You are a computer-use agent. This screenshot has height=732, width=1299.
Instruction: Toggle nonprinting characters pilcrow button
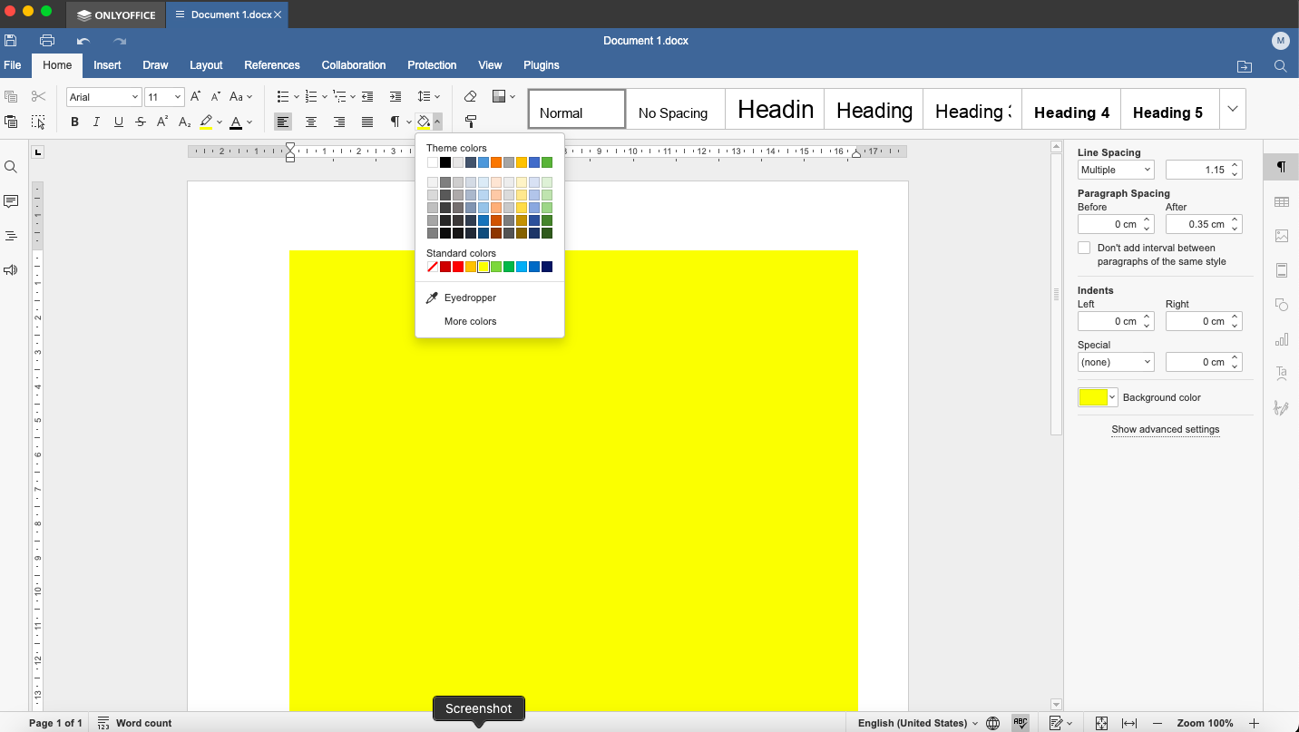coord(395,122)
